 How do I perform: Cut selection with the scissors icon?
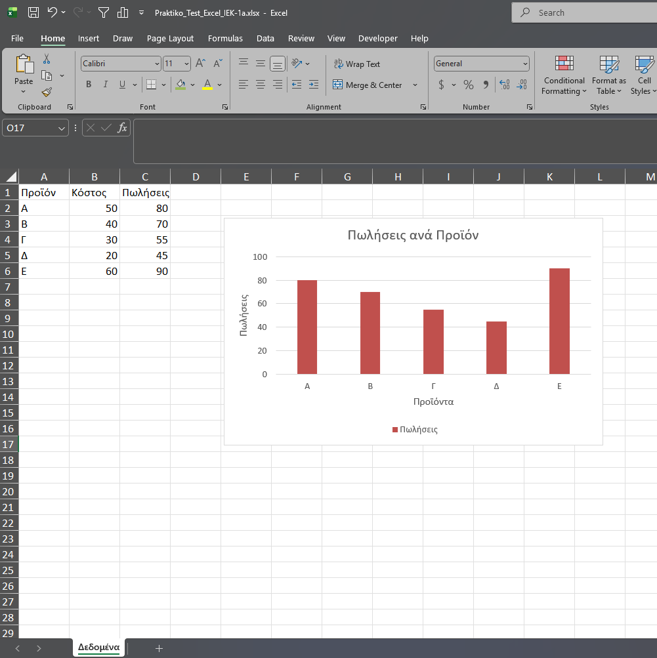coord(47,59)
